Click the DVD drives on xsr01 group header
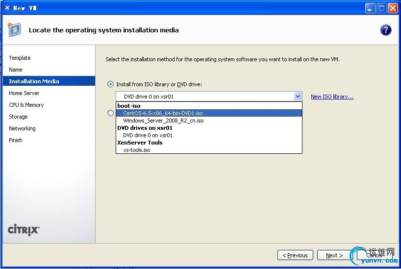Image resolution: width=401 pixels, height=269 pixels. [145, 128]
